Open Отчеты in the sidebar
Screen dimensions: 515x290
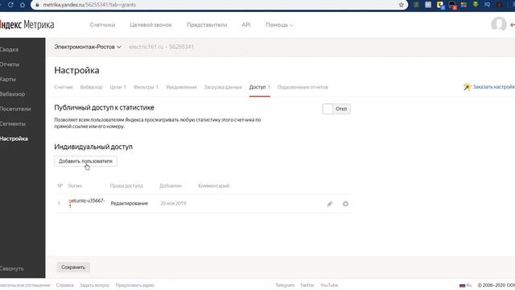pyautogui.click(x=10, y=64)
